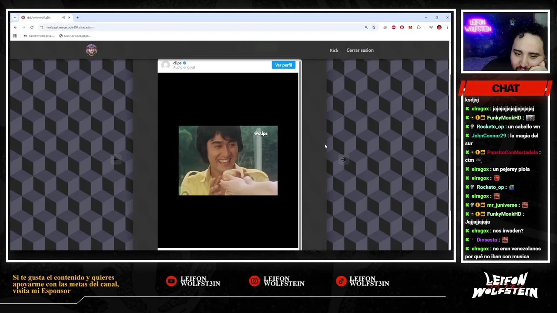557x313 pixels.
Task: Click the Ver perfil button
Action: pyautogui.click(x=283, y=65)
